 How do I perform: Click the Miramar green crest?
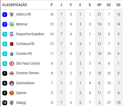click(x=12, y=24)
